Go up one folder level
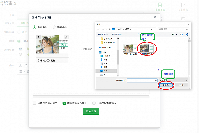Screen dimensions: 199x133 tap(109, 29)
